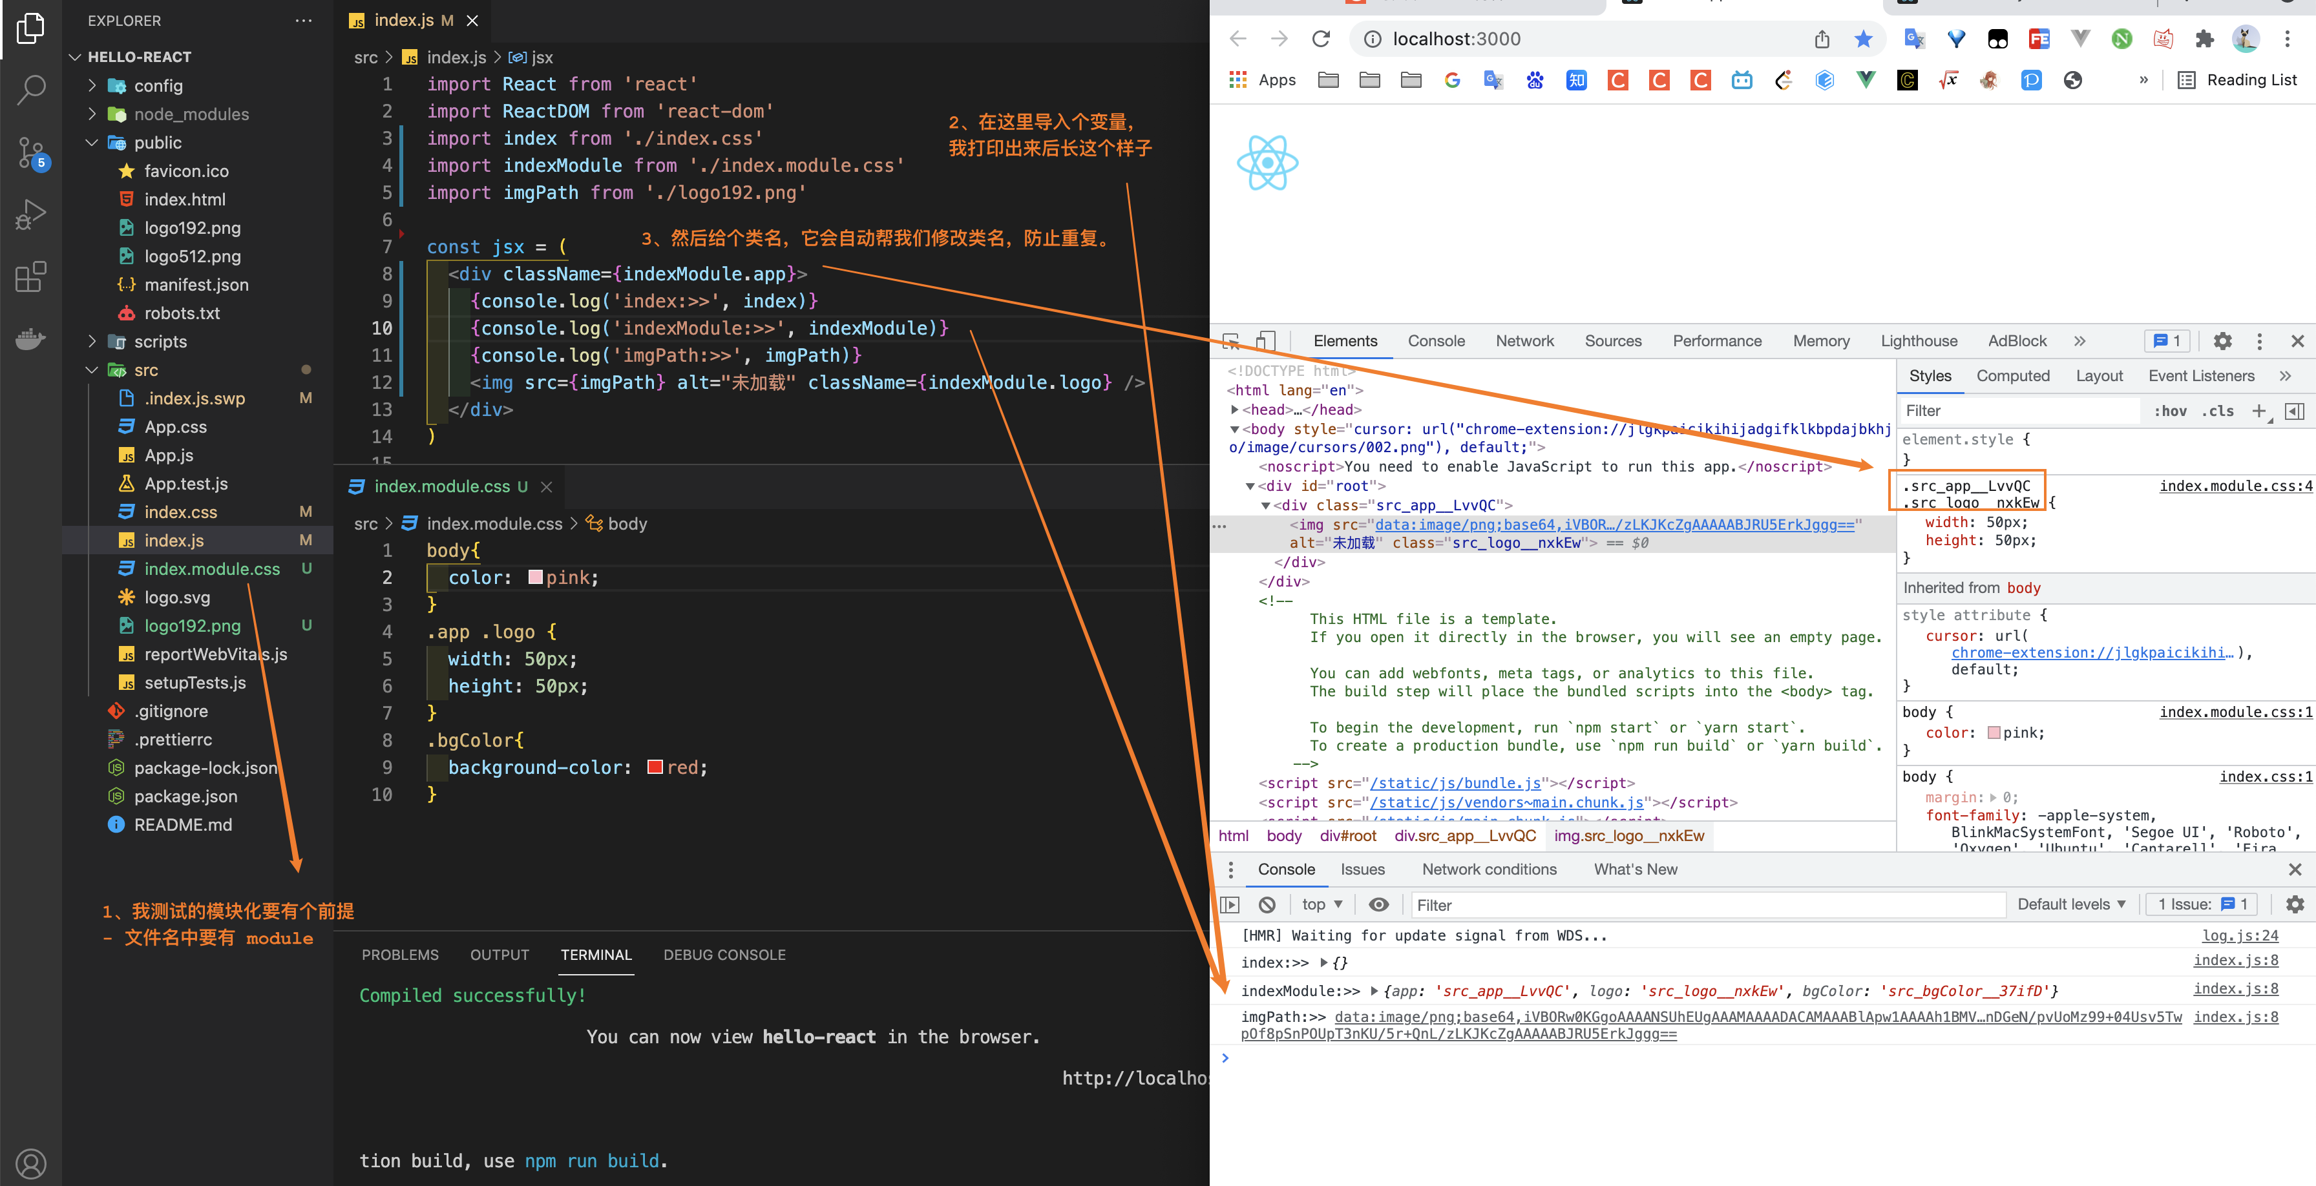Open DevTools settings gear

coord(2222,342)
